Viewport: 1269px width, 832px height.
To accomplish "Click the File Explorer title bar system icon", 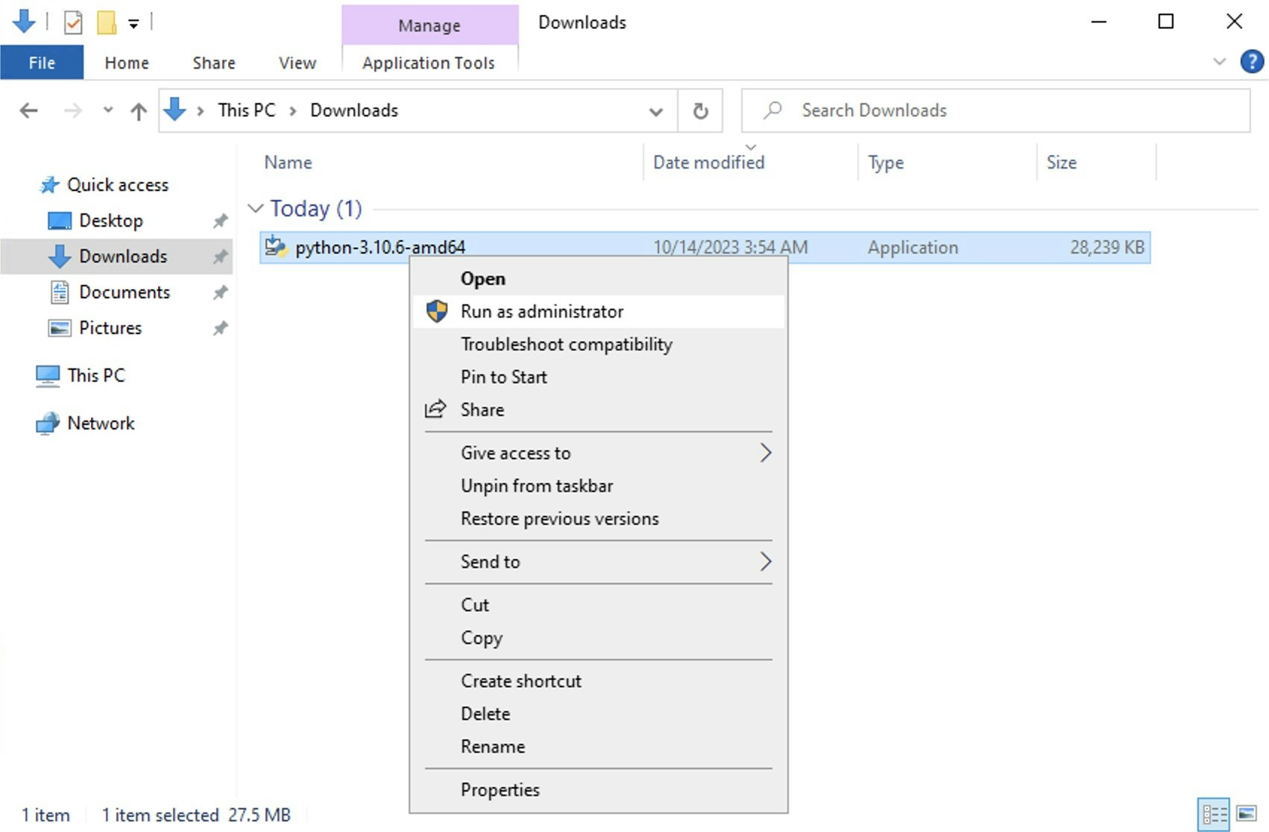I will (x=24, y=21).
